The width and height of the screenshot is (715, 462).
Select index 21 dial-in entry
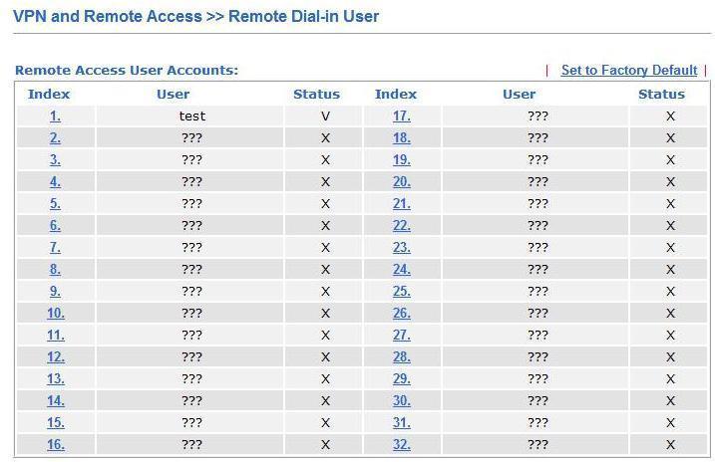[402, 203]
